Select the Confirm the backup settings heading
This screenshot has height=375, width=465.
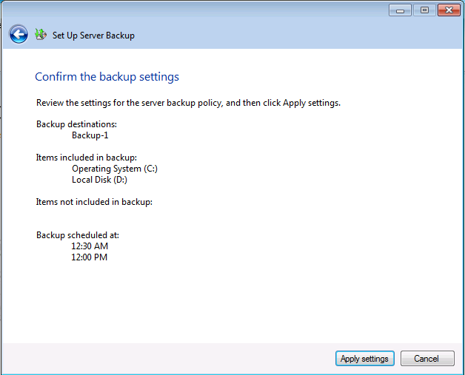[107, 77]
